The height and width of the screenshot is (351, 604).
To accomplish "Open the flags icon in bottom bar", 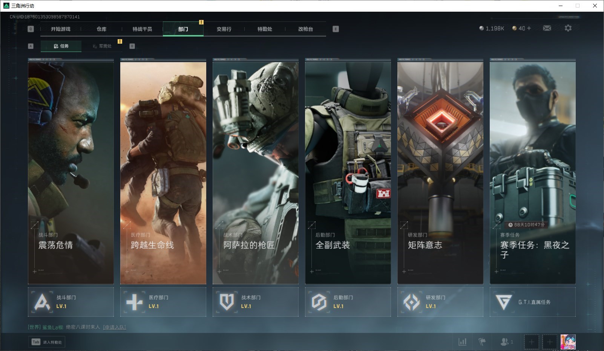I will pos(482,342).
